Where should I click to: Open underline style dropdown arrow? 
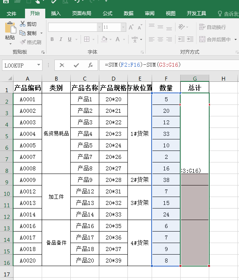click(76, 39)
